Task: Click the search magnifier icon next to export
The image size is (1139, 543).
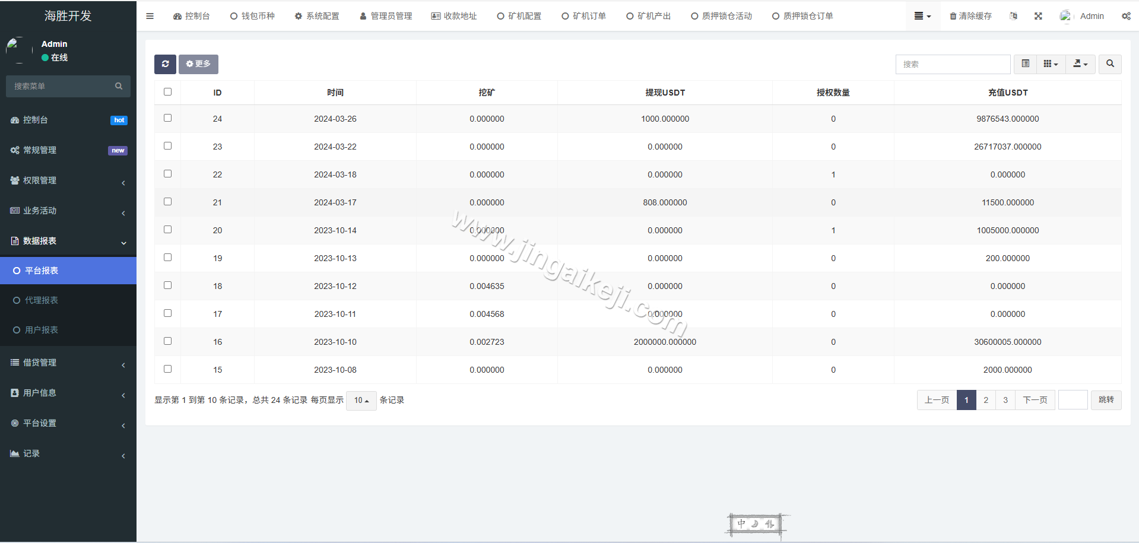Action: (x=1109, y=64)
